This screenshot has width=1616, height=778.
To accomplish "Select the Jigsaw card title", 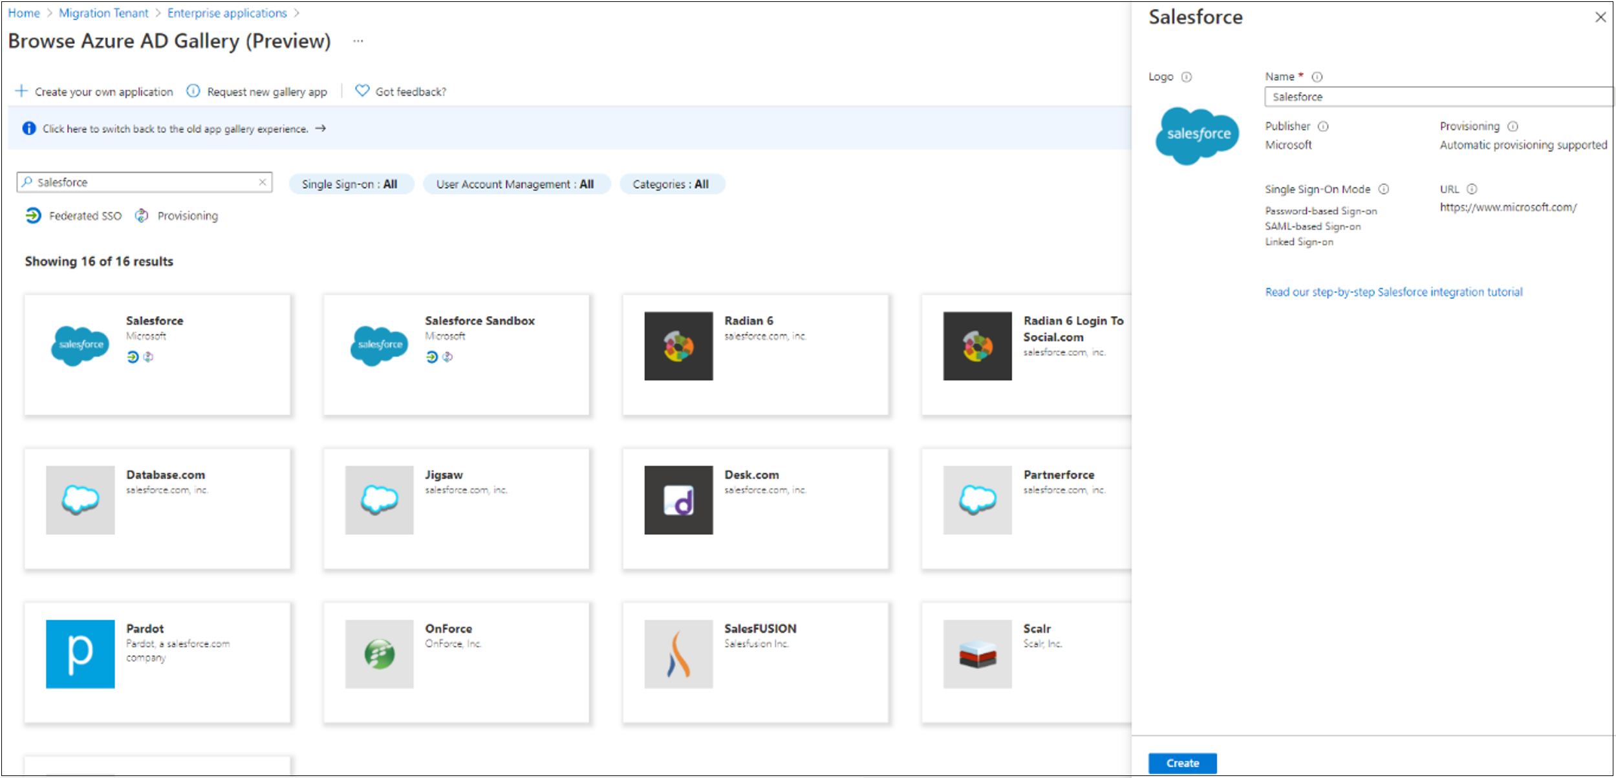I will [444, 475].
